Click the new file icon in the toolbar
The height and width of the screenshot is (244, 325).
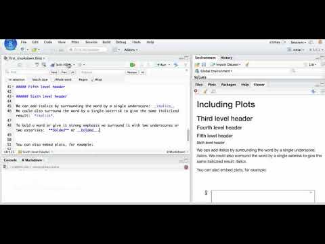point(22,49)
